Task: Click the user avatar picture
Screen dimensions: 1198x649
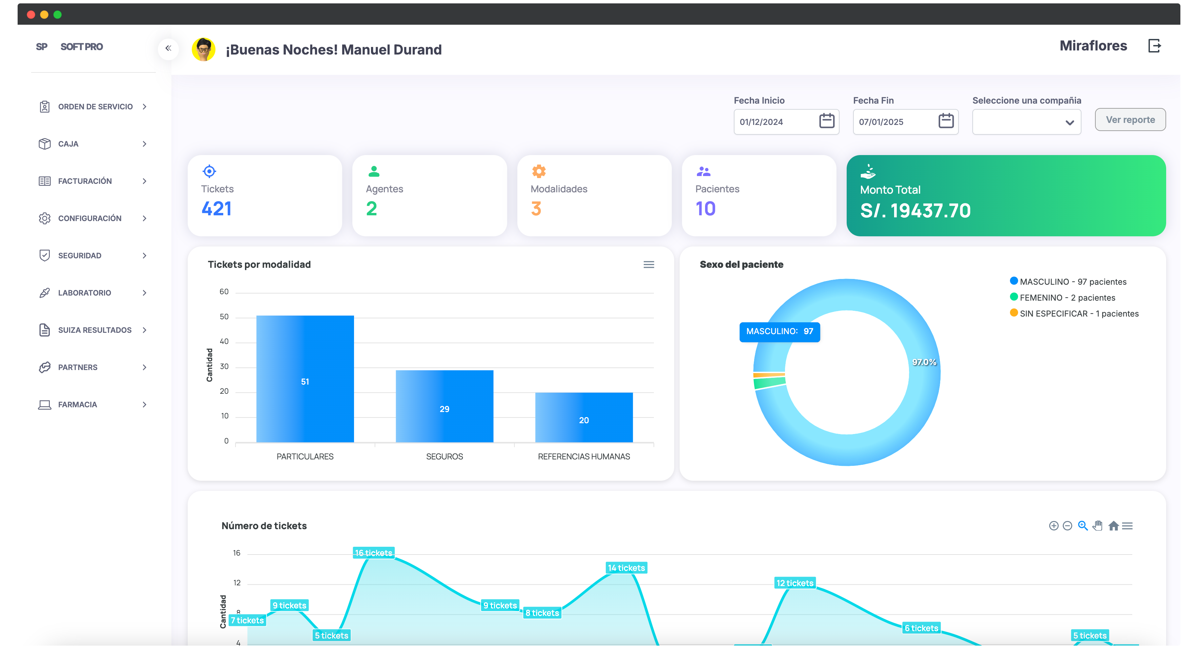Action: (x=203, y=49)
